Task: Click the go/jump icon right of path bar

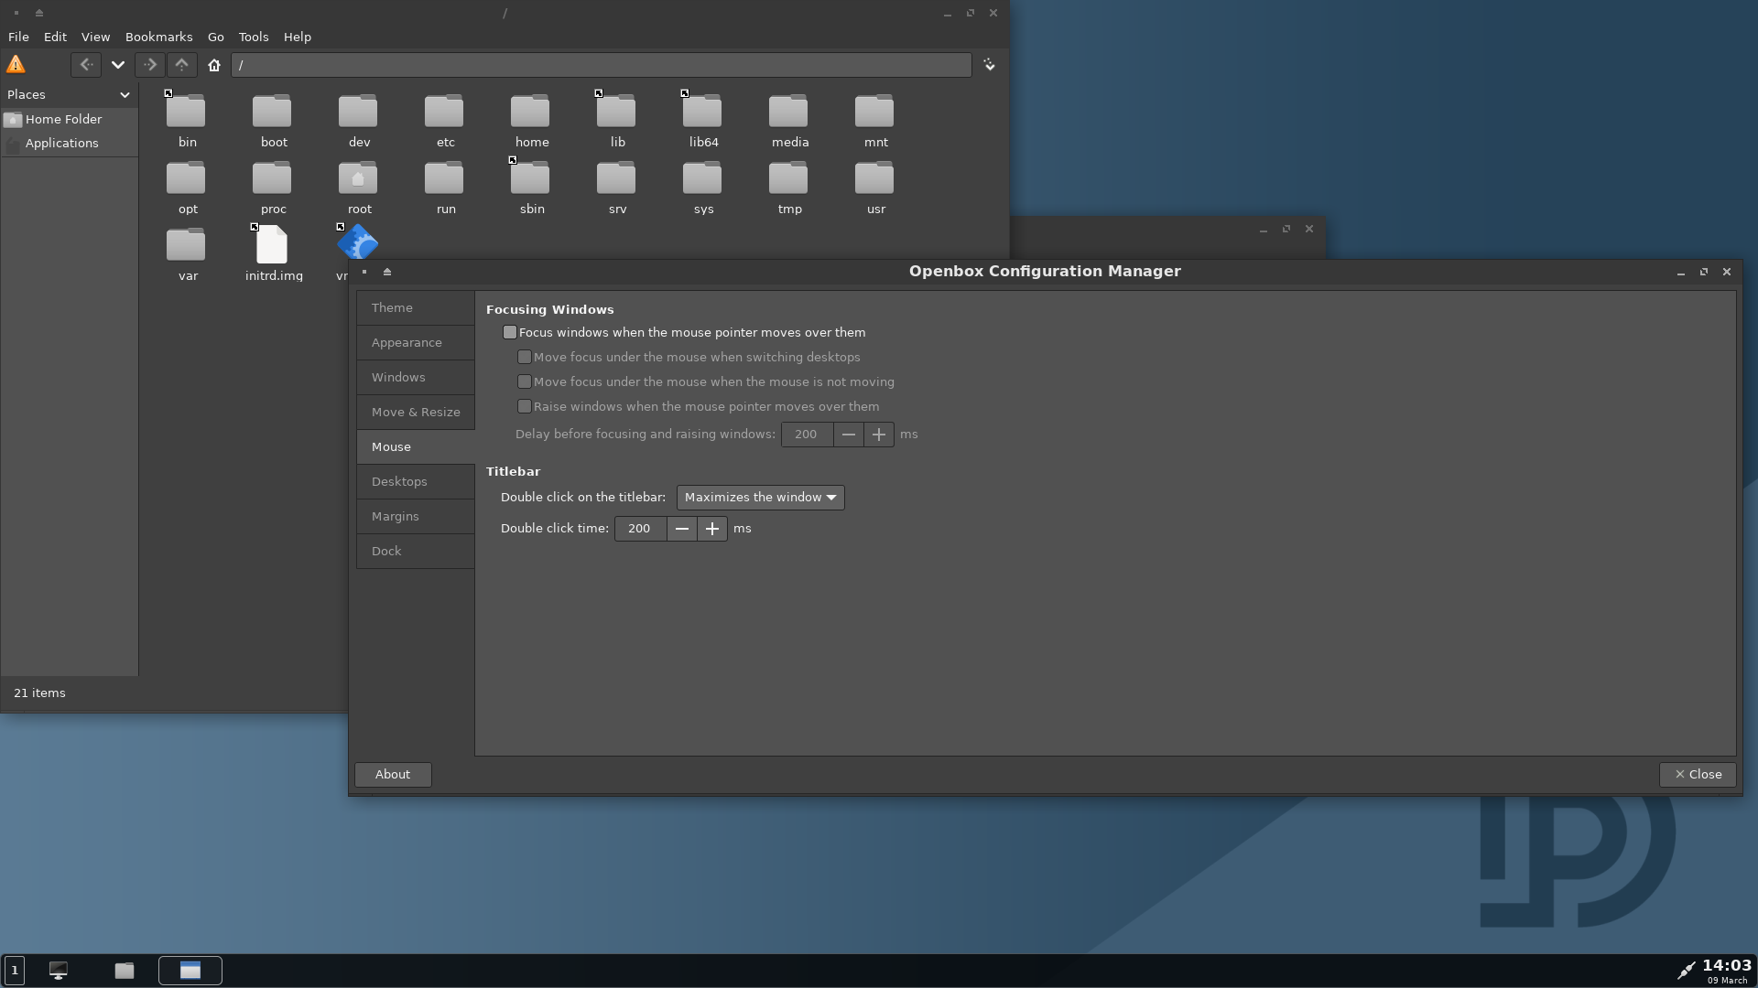Action: [x=989, y=65]
